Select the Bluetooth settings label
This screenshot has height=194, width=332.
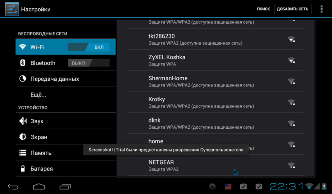click(x=43, y=63)
